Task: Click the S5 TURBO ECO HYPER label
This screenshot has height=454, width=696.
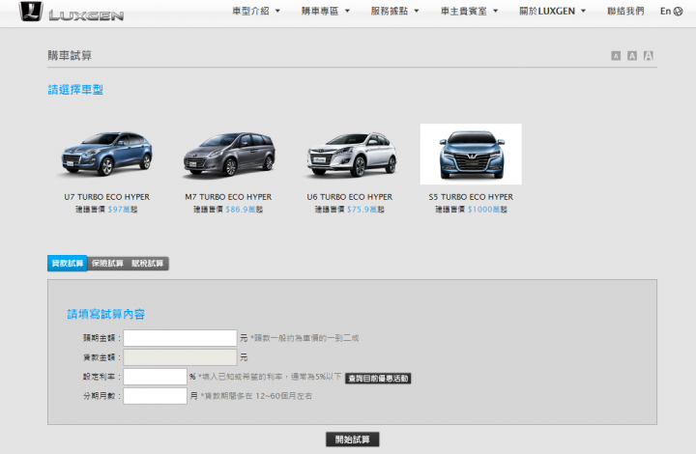Action: (471, 197)
